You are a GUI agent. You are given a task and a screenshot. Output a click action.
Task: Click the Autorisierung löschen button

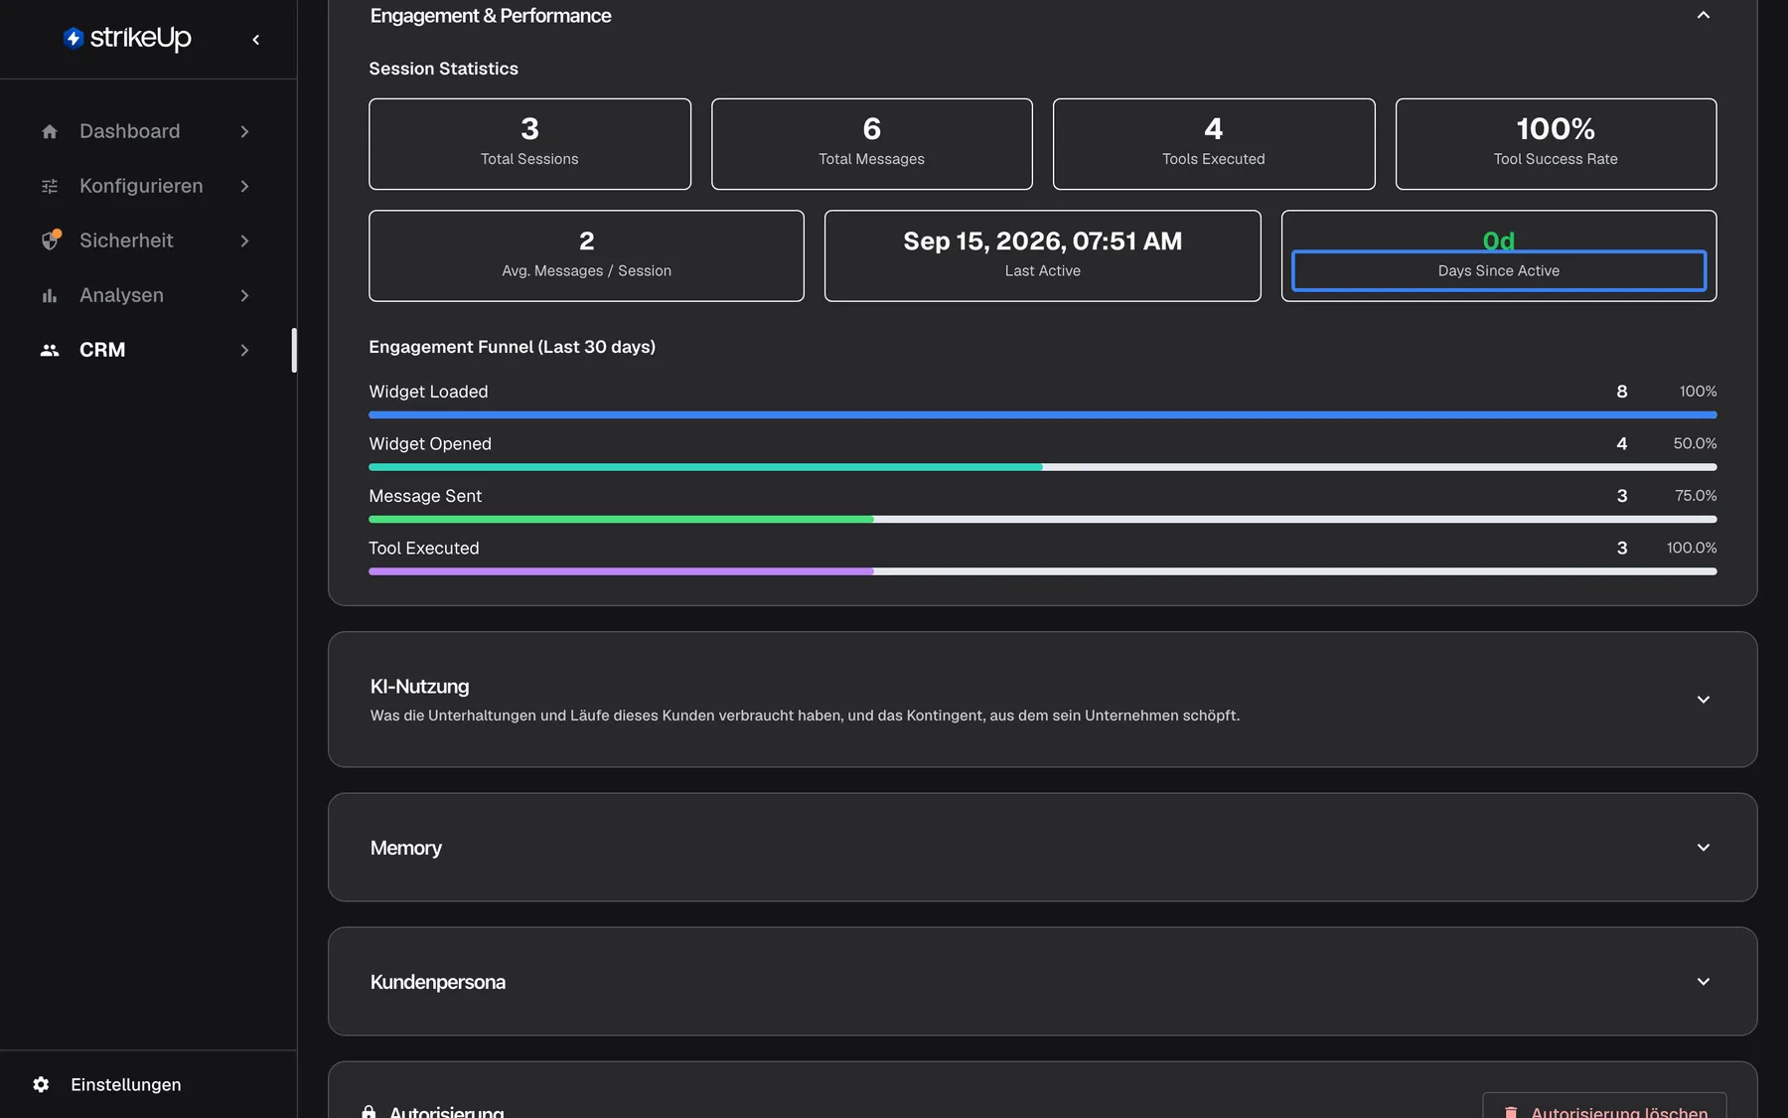pos(1604,1106)
